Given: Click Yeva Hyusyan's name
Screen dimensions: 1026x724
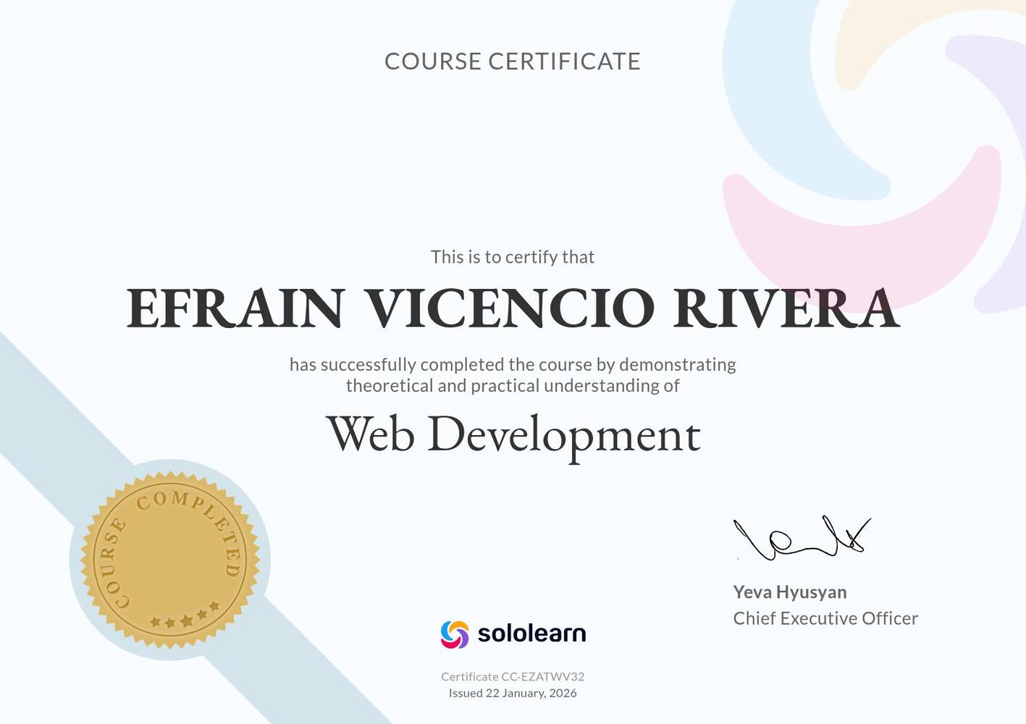Looking at the screenshot, I should [789, 592].
